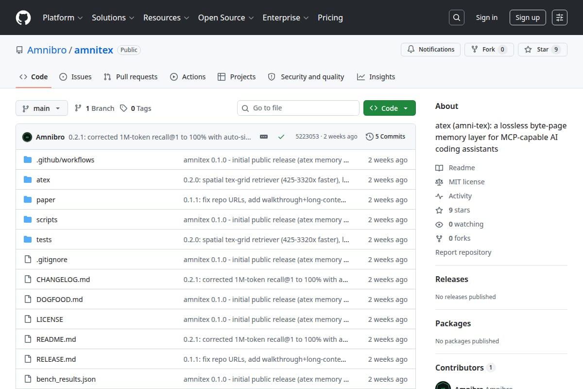
Task: Click the atex folder icon
Action: coord(28,180)
